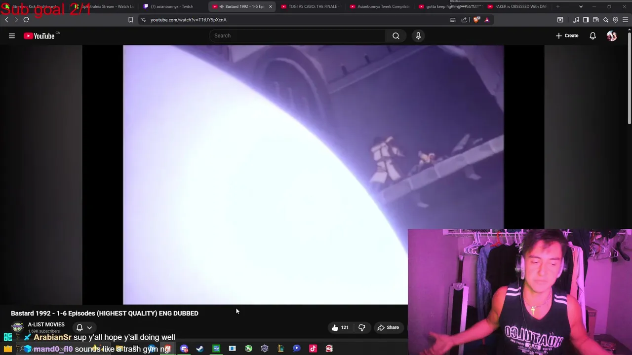Open League of Legends taskbar icon
This screenshot has width=632, height=355.
[x=280, y=349]
